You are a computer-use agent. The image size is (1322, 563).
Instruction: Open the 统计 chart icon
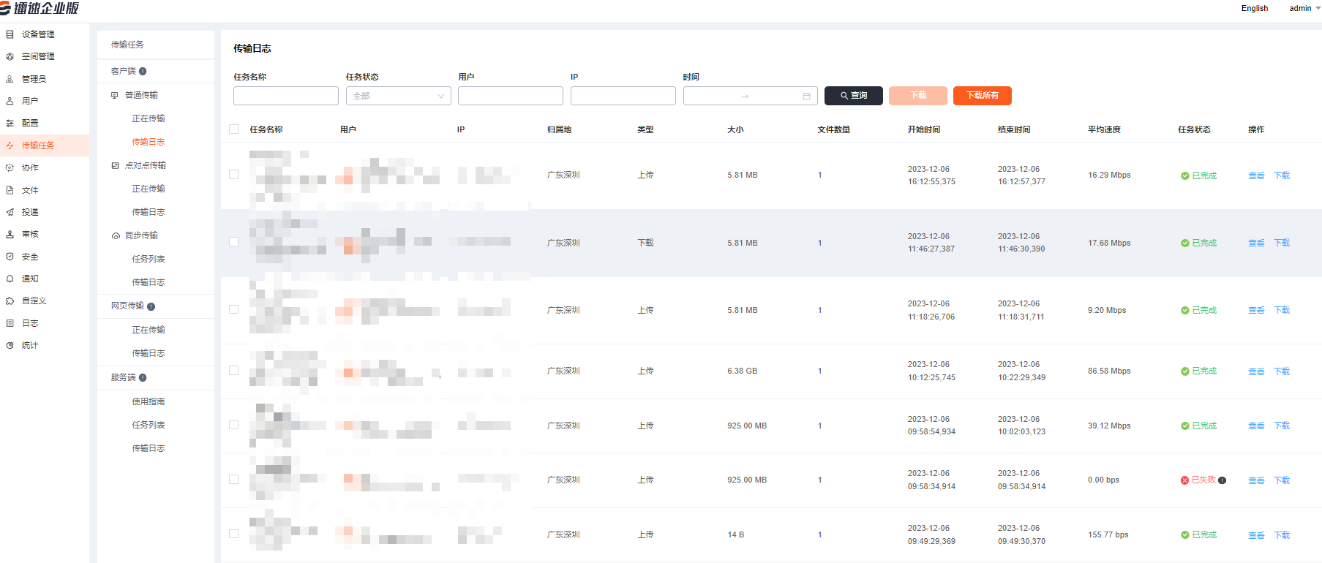tap(10, 345)
